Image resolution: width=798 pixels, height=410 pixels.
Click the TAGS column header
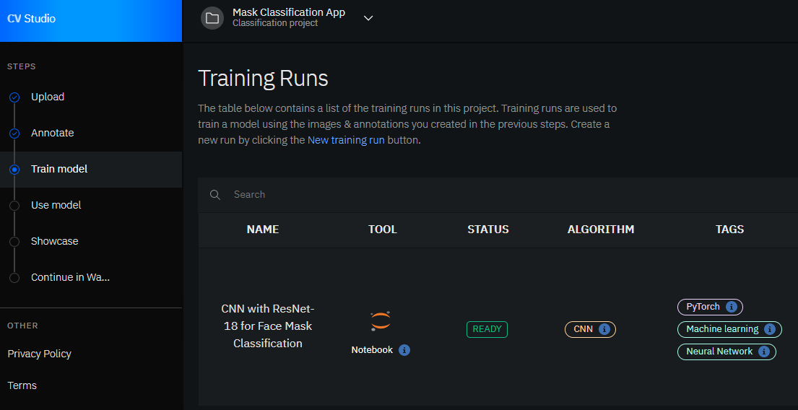click(x=730, y=230)
